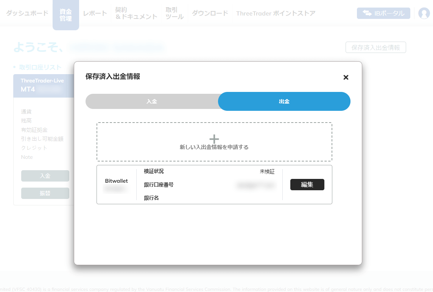Image resolution: width=433 pixels, height=292 pixels.
Task: Open 契約&ドキュメント menu
Action: tap(136, 13)
